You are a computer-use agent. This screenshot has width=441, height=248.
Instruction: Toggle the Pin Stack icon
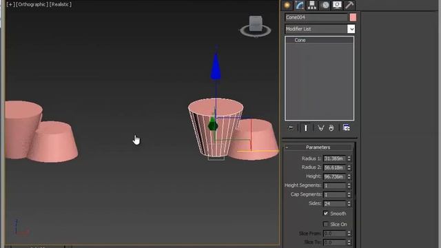(291, 128)
